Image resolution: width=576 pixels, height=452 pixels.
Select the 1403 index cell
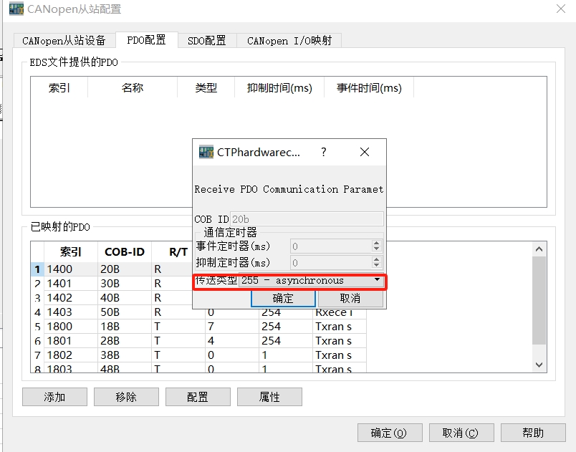[x=71, y=312]
